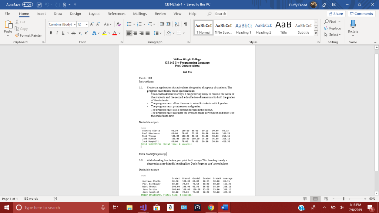This screenshot has height=213, width=379.
Task: Click the Bullets list icon
Action: tap(129, 24)
